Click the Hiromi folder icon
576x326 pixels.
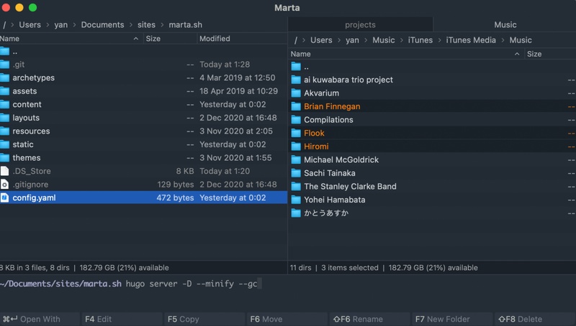296,146
